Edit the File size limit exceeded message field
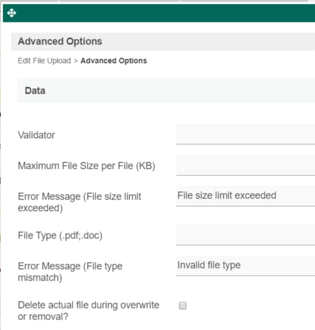Image resolution: width=315 pixels, height=330 pixels. click(246, 196)
